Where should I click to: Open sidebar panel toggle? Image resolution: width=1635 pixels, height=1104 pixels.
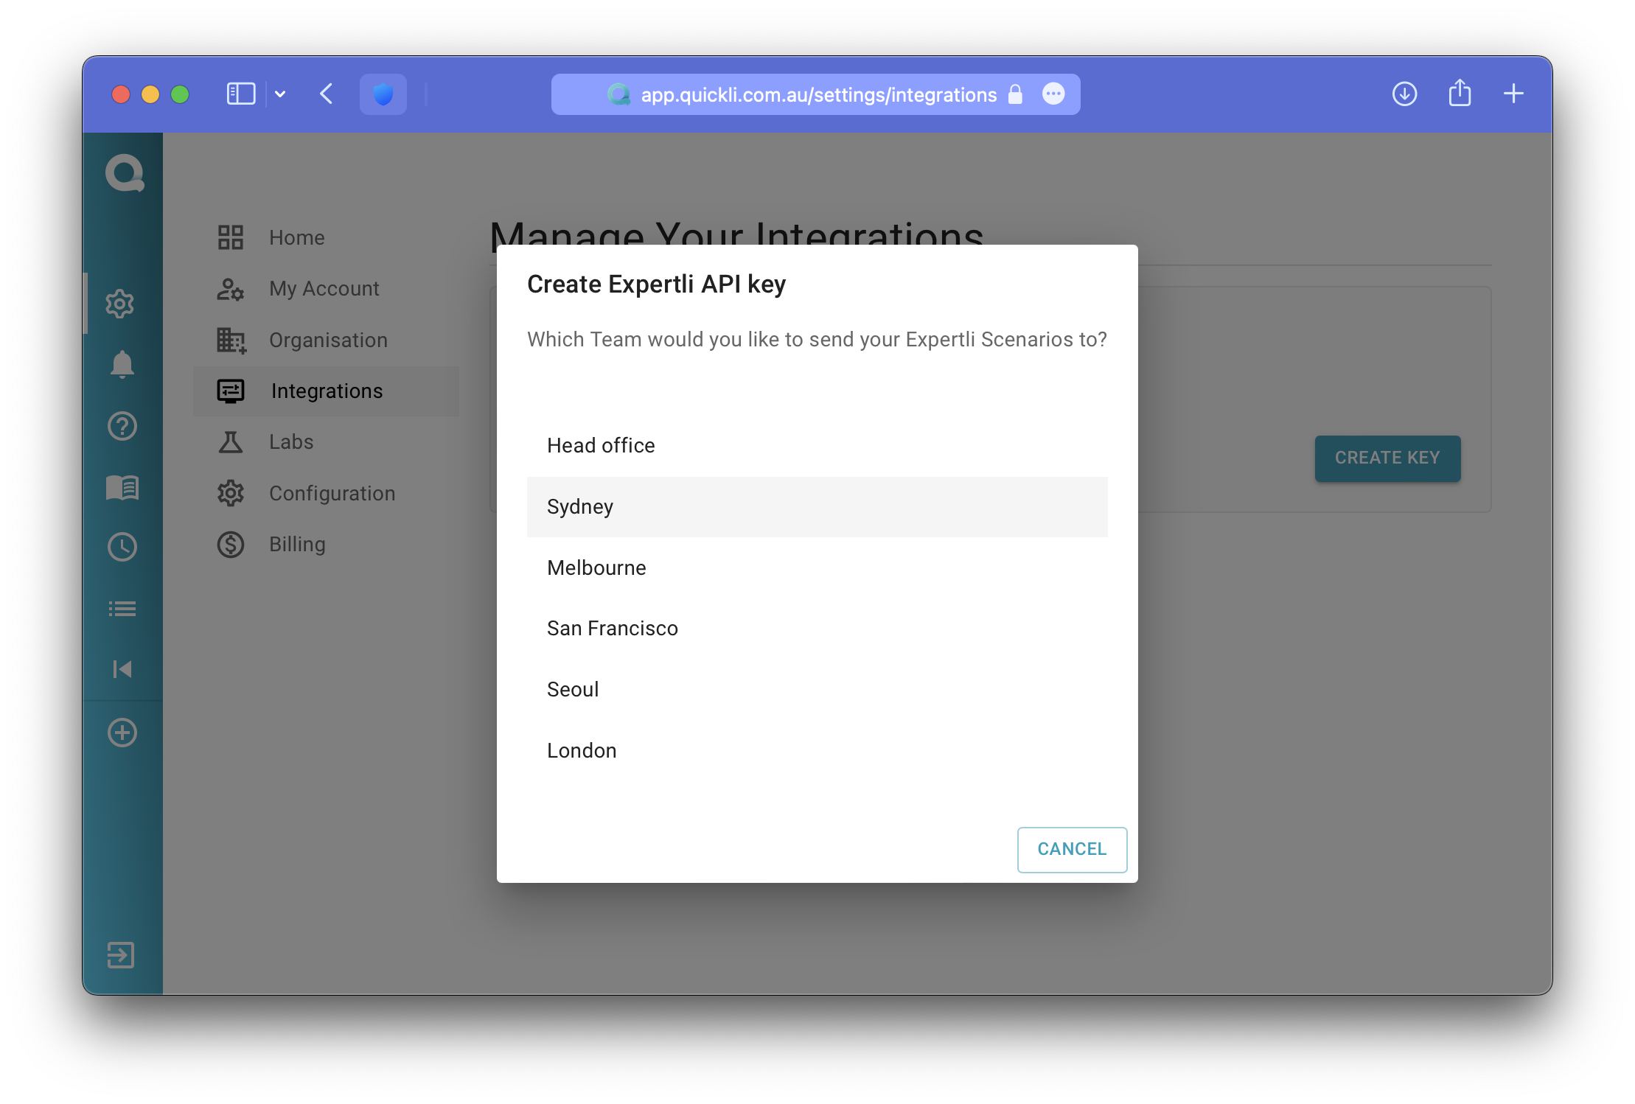pyautogui.click(x=243, y=95)
